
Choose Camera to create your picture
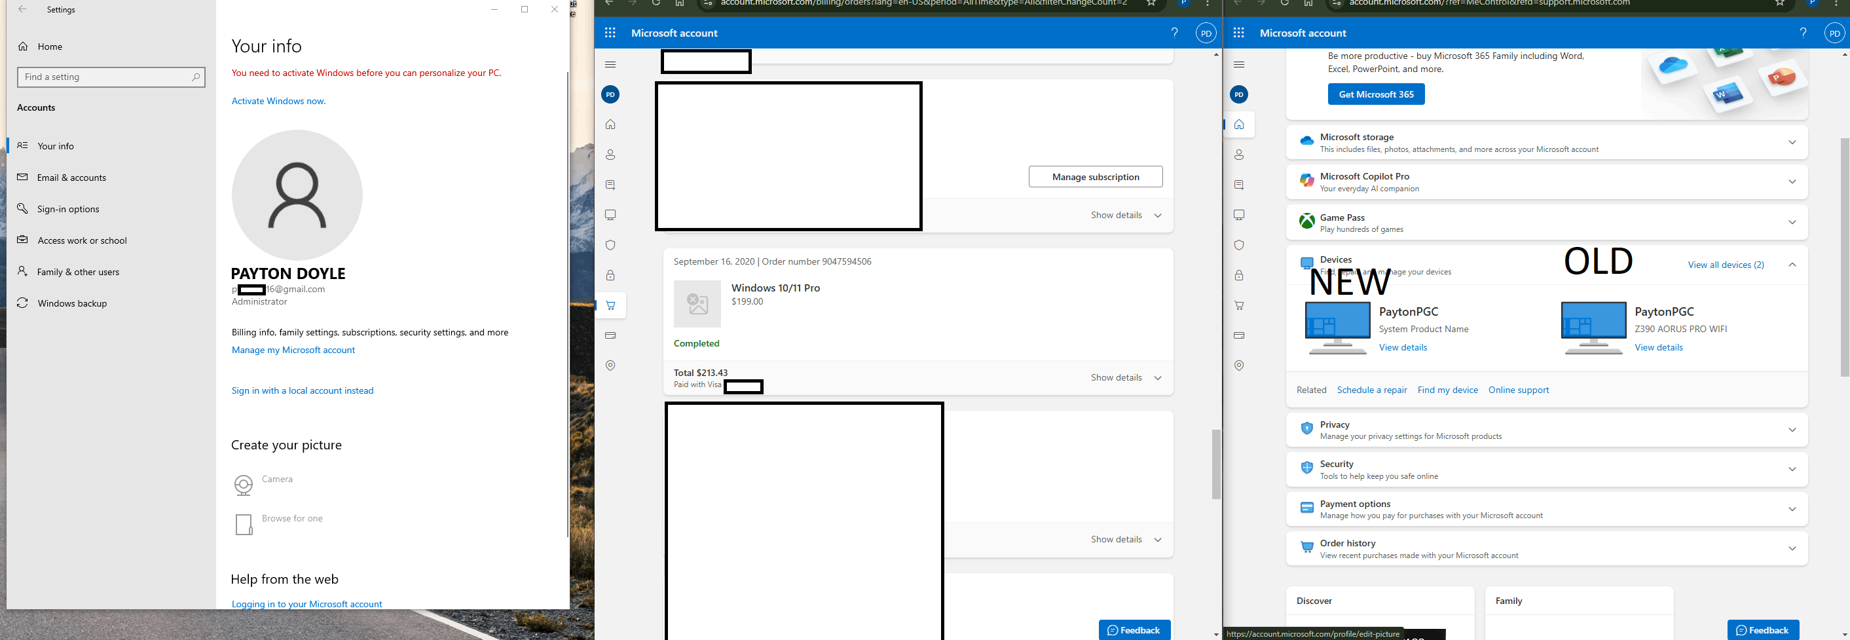pyautogui.click(x=263, y=484)
